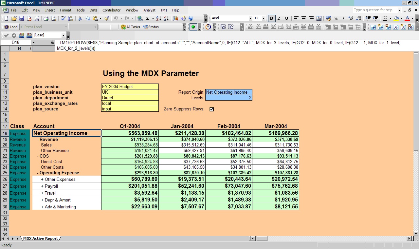The width and height of the screenshot is (419, 249).
Task: Open the Contributor menu
Action: [111, 10]
